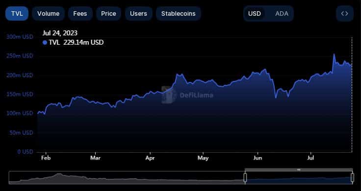The width and height of the screenshot is (361, 191).
Task: Open the Stablecoins tab
Action: pyautogui.click(x=179, y=14)
